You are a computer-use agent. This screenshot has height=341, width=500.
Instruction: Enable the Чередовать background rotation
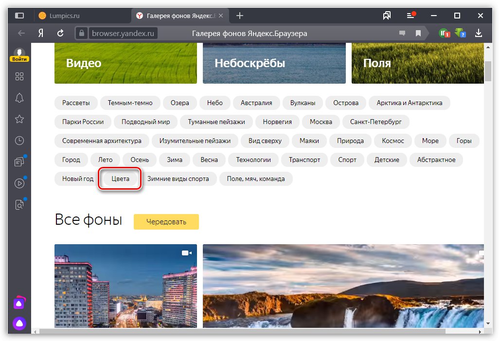tap(166, 221)
